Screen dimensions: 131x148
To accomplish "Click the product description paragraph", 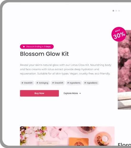I will point(65,69).
